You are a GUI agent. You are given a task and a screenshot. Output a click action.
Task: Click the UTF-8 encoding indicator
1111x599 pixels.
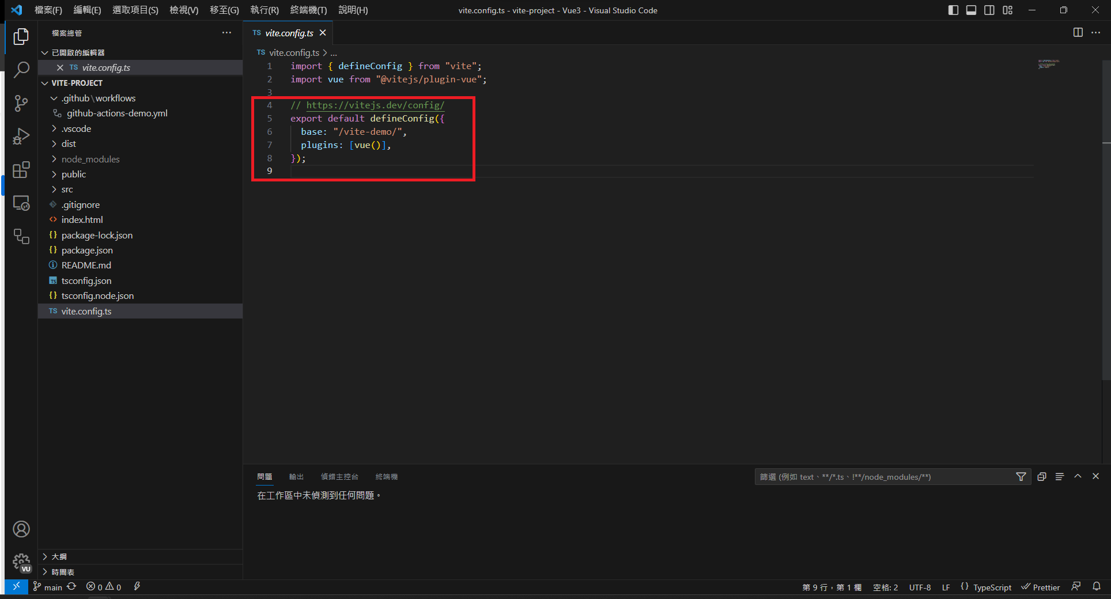click(x=920, y=587)
